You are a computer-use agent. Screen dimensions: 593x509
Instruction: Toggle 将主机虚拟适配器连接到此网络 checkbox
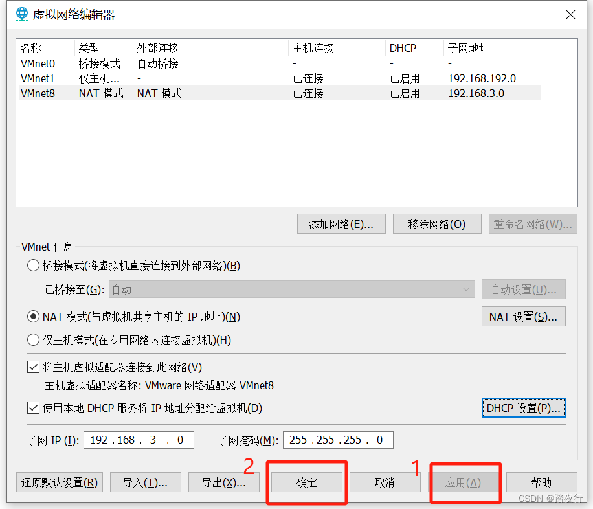pos(33,367)
